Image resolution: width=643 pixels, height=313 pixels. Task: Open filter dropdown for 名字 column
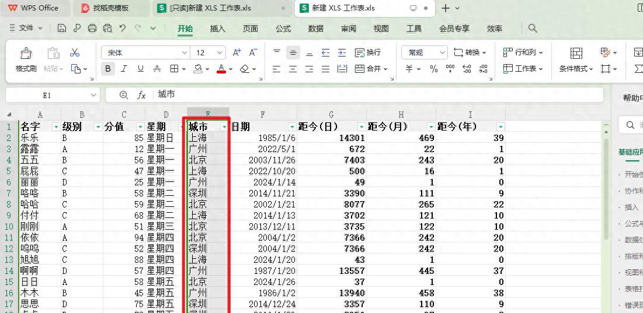(x=56, y=127)
